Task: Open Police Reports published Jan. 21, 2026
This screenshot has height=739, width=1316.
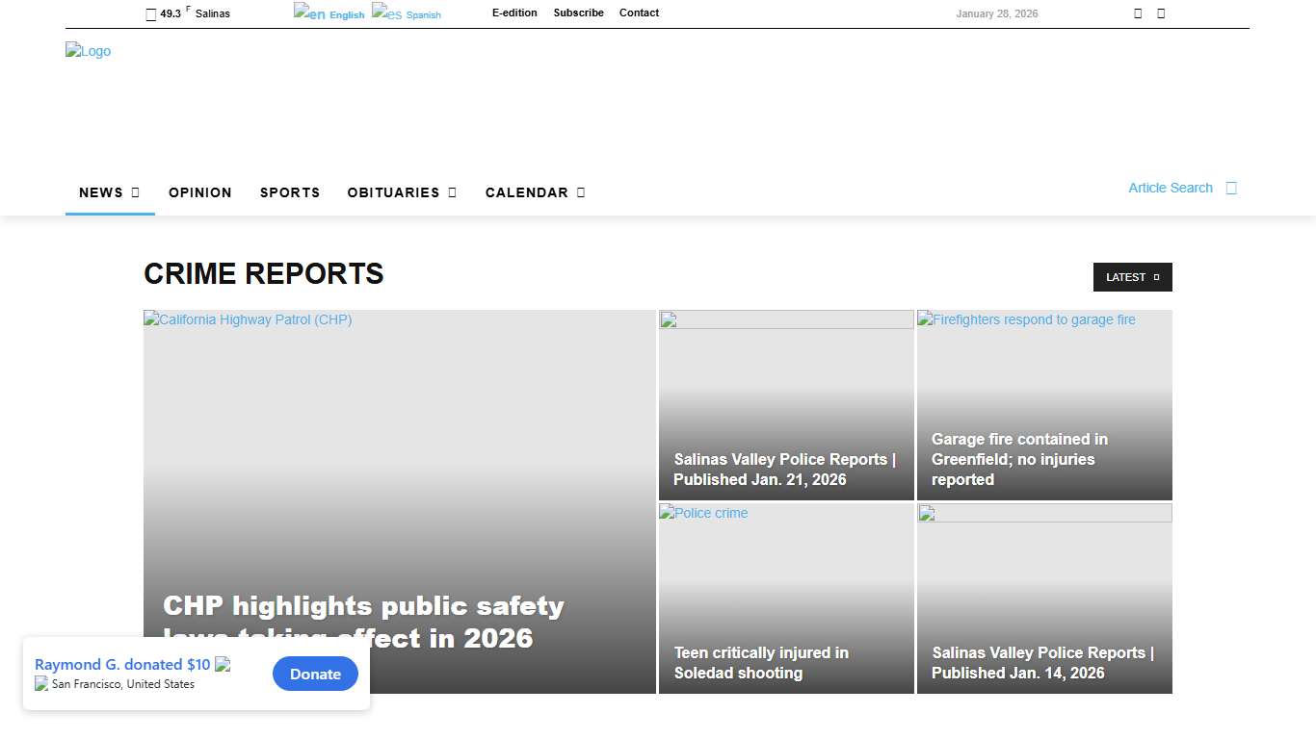Action: pyautogui.click(x=784, y=470)
